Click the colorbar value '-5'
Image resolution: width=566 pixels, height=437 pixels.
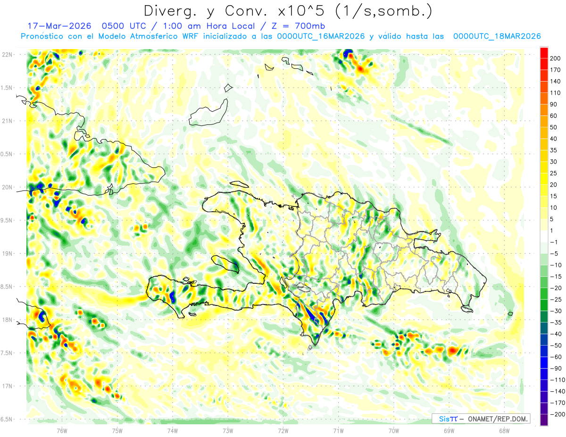(x=554, y=254)
